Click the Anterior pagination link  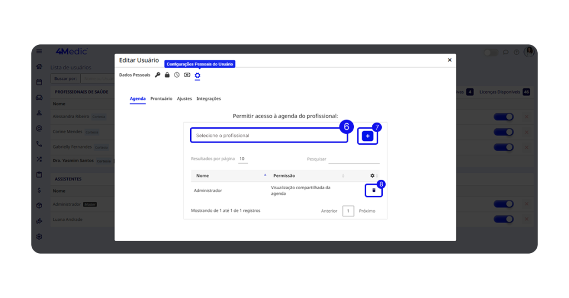tap(330, 211)
